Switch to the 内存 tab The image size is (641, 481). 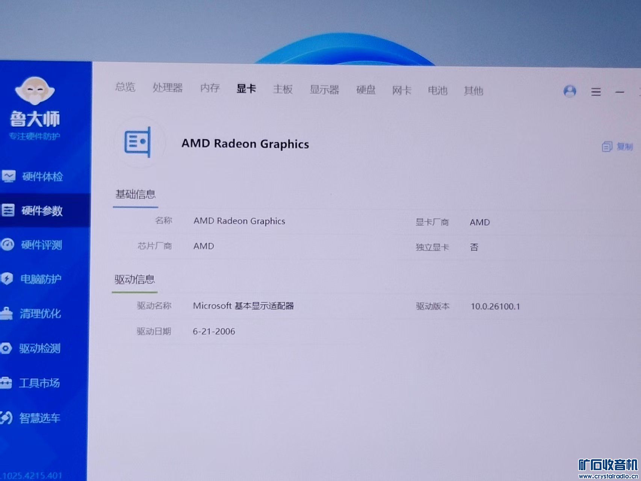coord(210,88)
